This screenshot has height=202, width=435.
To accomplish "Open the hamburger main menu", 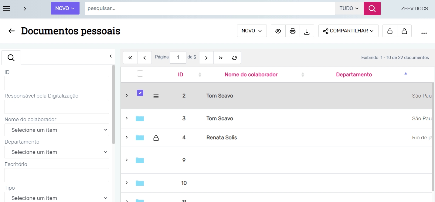I will pyautogui.click(x=6, y=8).
